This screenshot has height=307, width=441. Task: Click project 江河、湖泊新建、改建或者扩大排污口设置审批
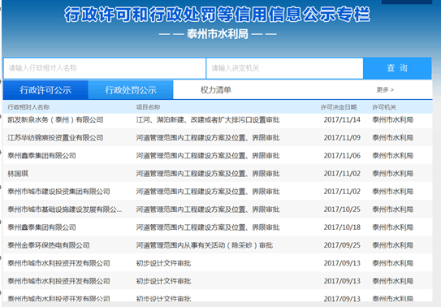click(208, 119)
